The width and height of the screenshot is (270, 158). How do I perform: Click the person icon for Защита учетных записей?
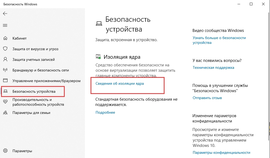point(5,59)
